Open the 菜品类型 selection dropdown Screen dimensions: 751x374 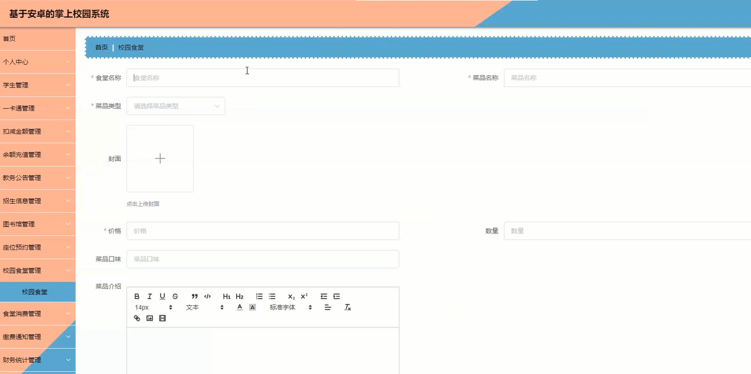tap(176, 106)
